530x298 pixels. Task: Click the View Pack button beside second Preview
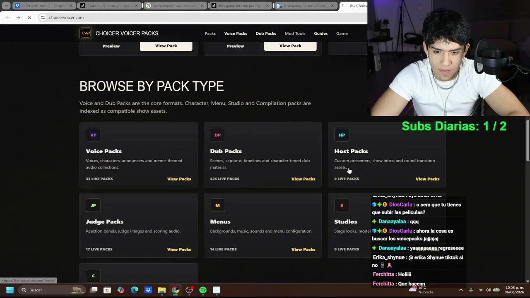(x=290, y=46)
